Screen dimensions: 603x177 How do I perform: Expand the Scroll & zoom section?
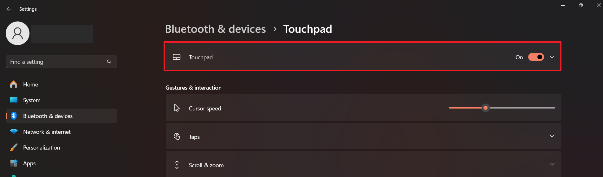(x=364, y=164)
